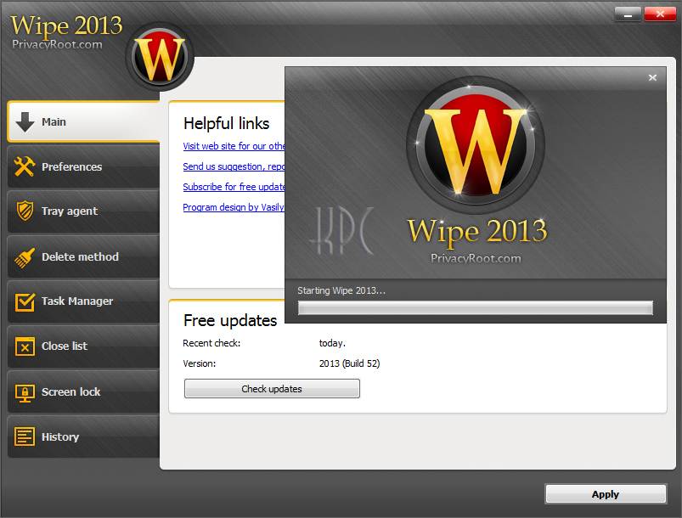Click the Delete method brush icon

point(25,257)
